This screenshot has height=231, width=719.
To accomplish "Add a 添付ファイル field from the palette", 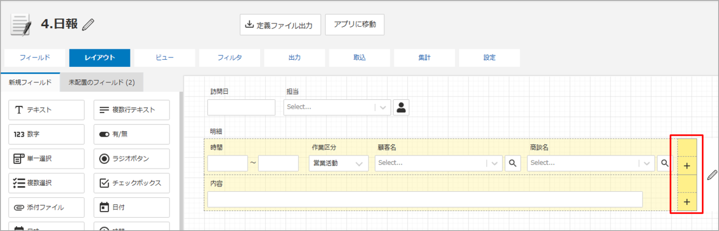I will click(x=47, y=207).
